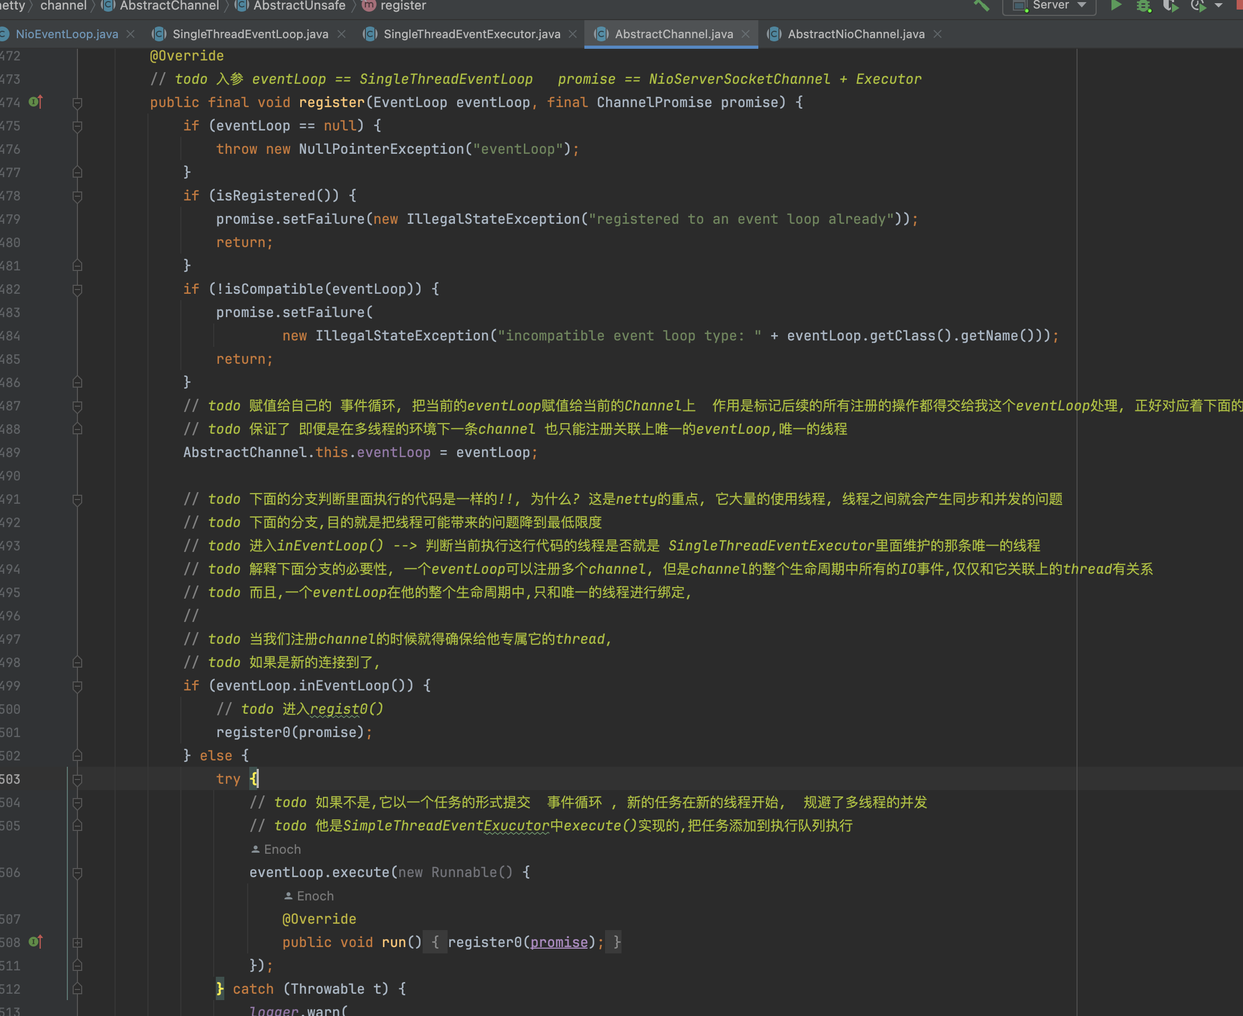
Task: Collapse the isRegistered block fold, line 478
Action: coord(77,196)
